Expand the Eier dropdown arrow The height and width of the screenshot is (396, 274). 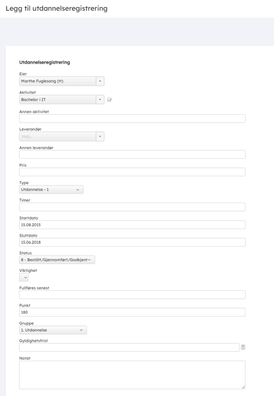click(100, 81)
